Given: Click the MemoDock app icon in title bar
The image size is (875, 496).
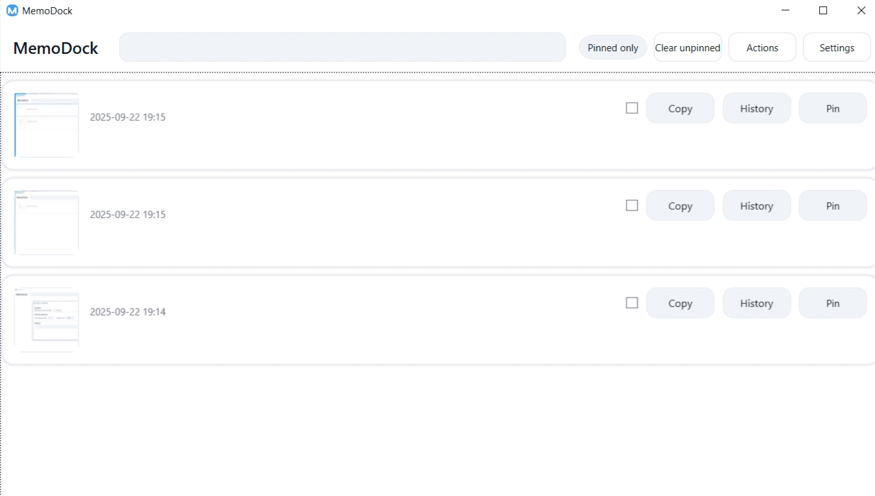Looking at the screenshot, I should [12, 10].
